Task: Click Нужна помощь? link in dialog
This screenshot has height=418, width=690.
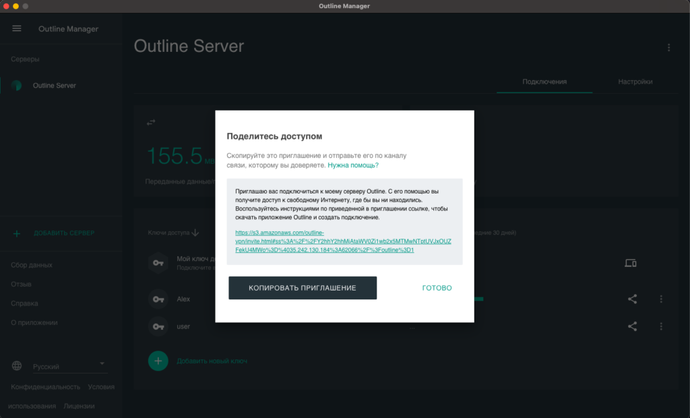Action: 353,165
